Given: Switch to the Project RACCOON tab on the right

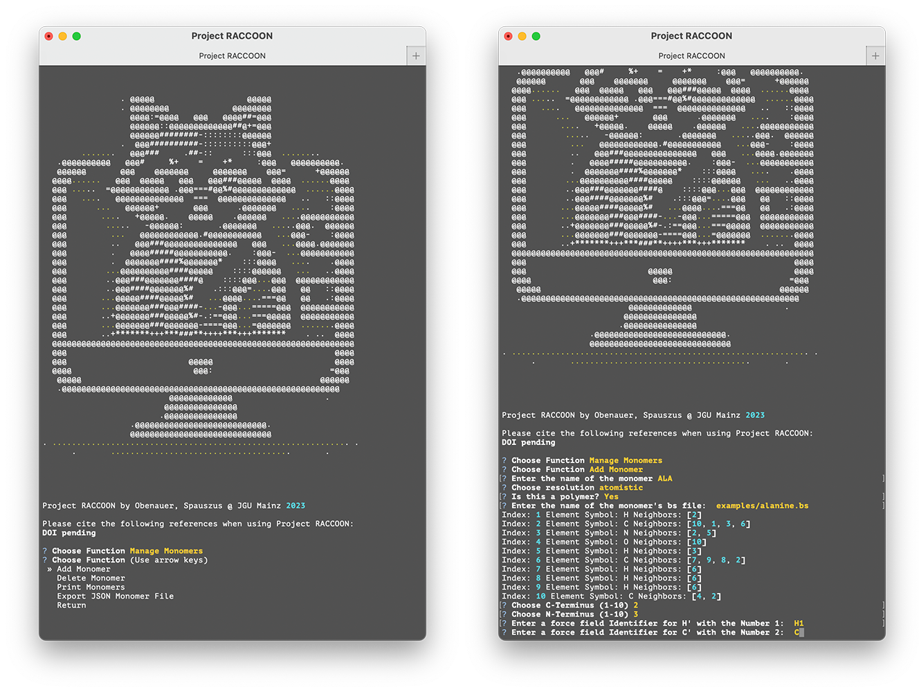Looking at the screenshot, I should point(691,55).
